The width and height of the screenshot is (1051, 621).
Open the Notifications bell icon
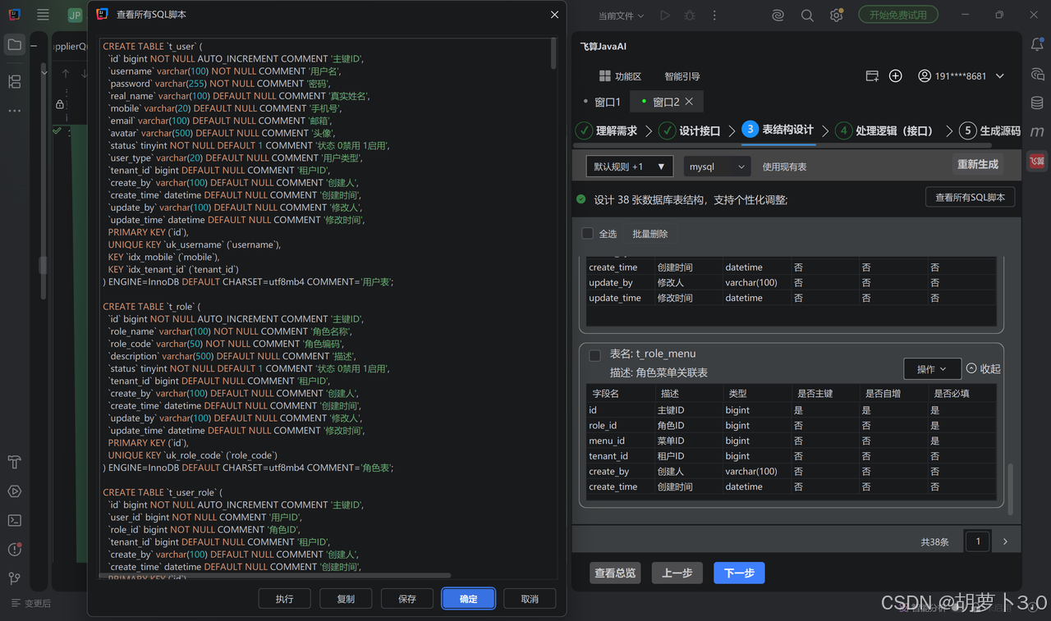coord(1037,45)
